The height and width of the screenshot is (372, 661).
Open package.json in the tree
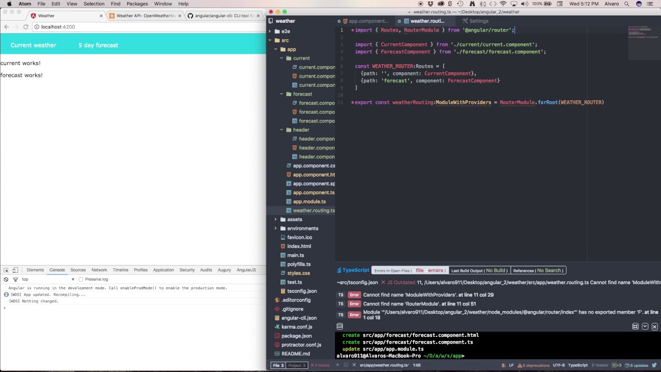296,336
